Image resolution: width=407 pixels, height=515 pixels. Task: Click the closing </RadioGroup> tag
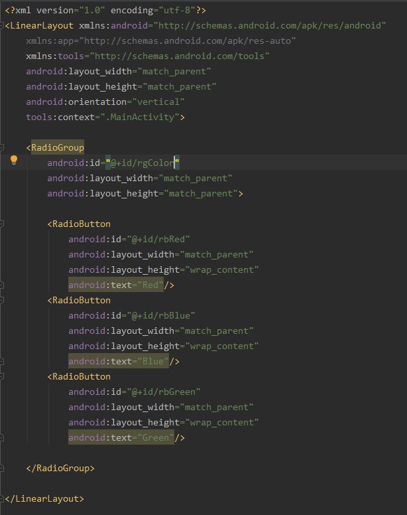pos(60,468)
